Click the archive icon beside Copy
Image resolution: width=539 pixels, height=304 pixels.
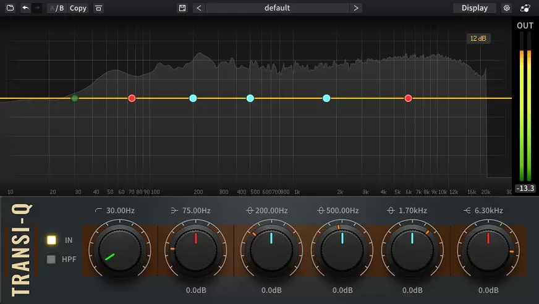99,8
